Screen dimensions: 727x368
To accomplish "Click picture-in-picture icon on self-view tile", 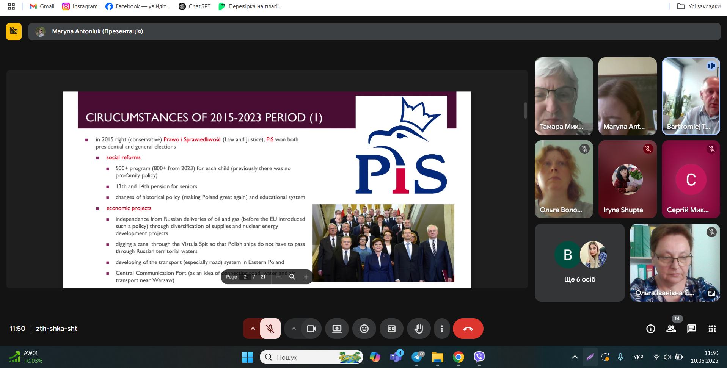I will [x=711, y=293].
